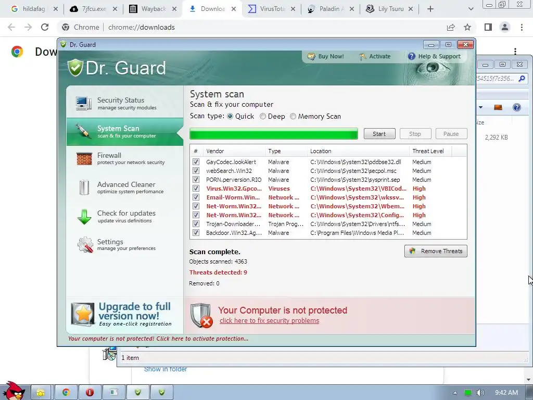Click the Advanced Cleaner trash can icon
This screenshot has width=533, height=400.
(x=84, y=187)
